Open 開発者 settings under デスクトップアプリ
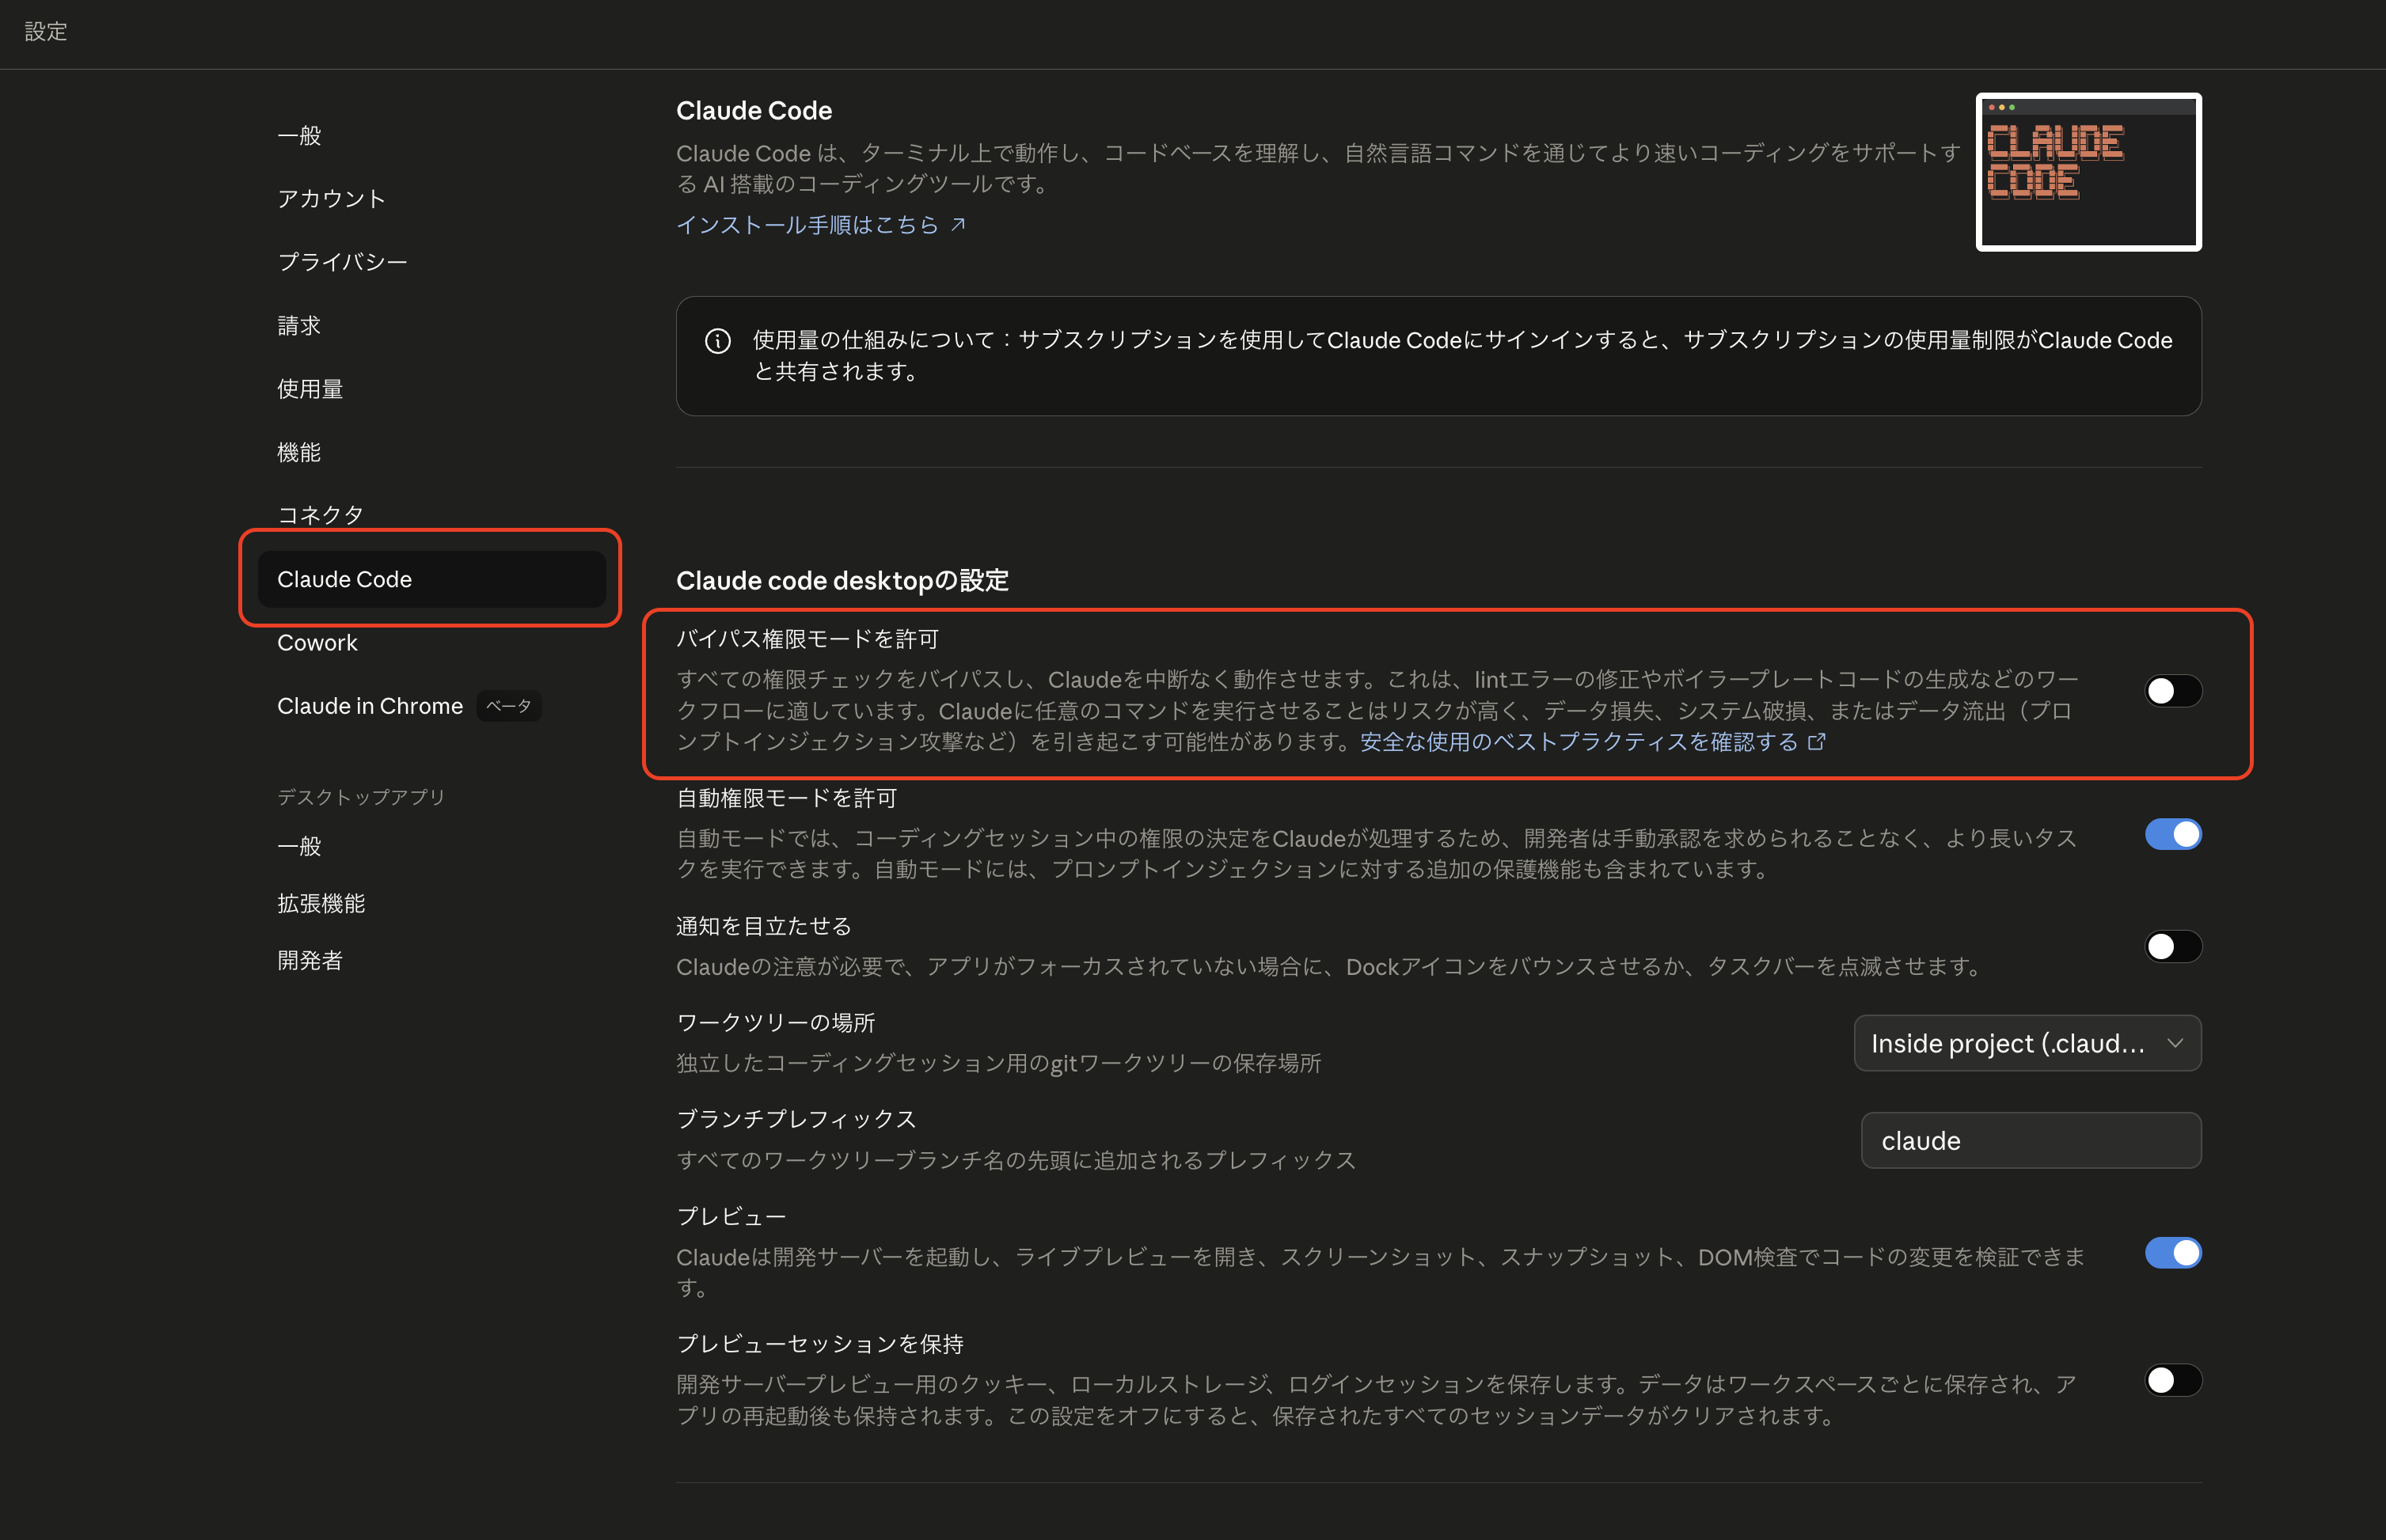The width and height of the screenshot is (2386, 1540). coord(310,961)
